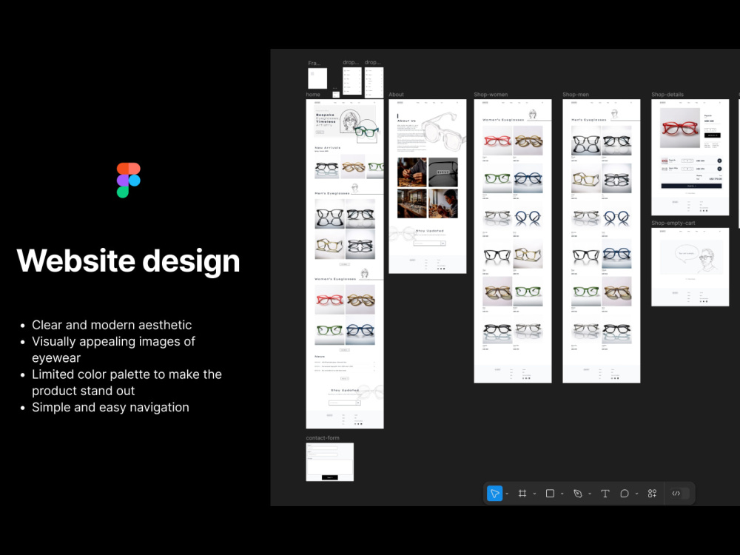Image resolution: width=740 pixels, height=555 pixels.
Task: Click the second dropdown frame thumbnail
Action: 374,83
